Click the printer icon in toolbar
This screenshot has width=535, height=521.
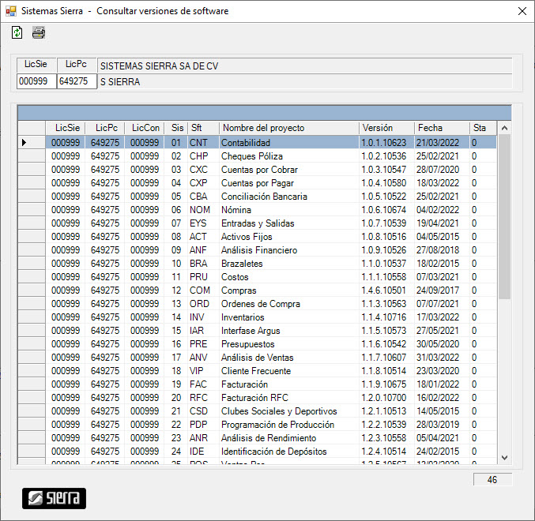(39, 32)
